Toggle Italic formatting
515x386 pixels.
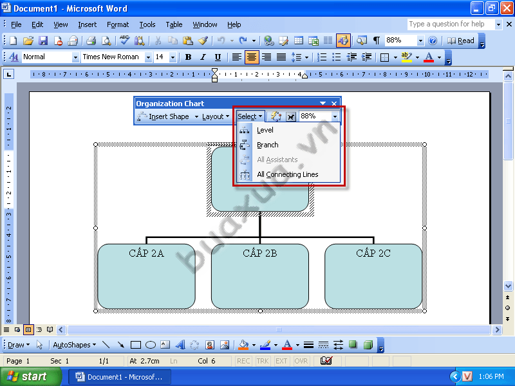click(203, 57)
